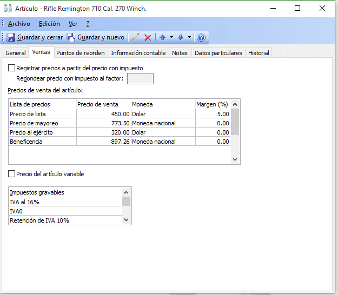Check Precio del artículo variable
Viewport: 338px width, 295px height.
tap(11, 174)
